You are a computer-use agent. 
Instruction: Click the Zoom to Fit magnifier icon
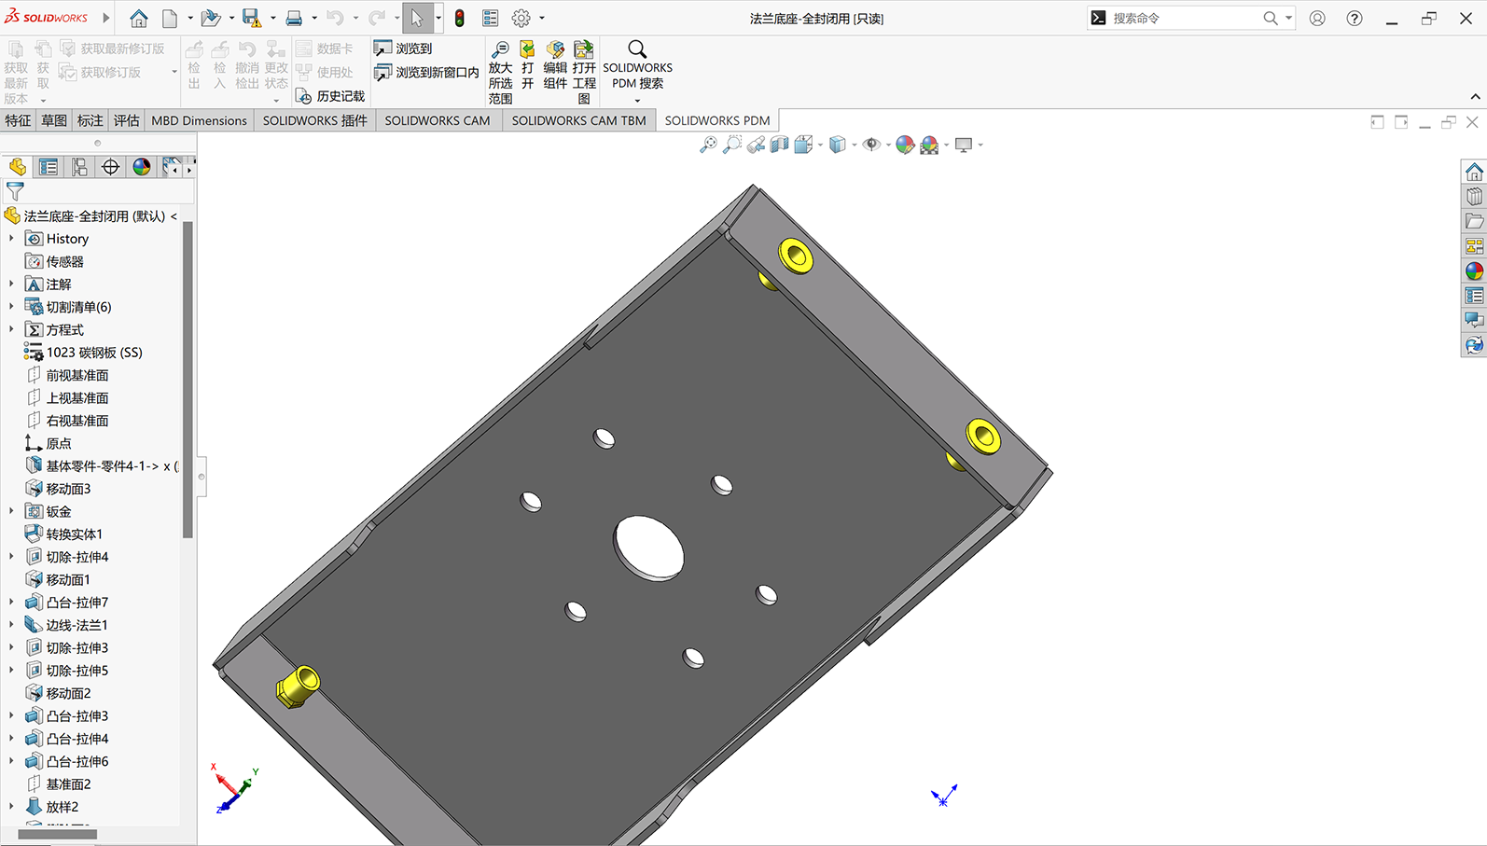click(709, 145)
